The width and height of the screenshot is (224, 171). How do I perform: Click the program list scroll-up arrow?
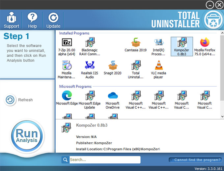coord(222,33)
